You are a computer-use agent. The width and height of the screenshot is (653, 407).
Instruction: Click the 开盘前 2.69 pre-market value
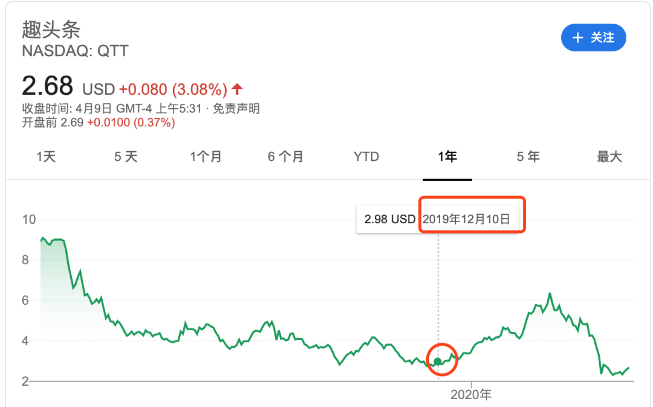pyautogui.click(x=53, y=123)
